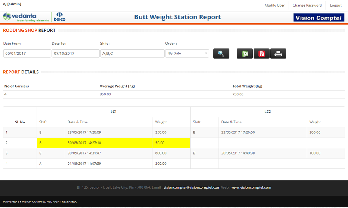The height and width of the screenshot is (208, 348).
Task: Click the Shift field containing A,B,C
Action: click(133, 53)
